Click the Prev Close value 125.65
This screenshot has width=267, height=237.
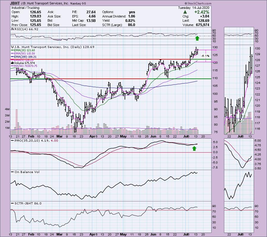coord(35,25)
